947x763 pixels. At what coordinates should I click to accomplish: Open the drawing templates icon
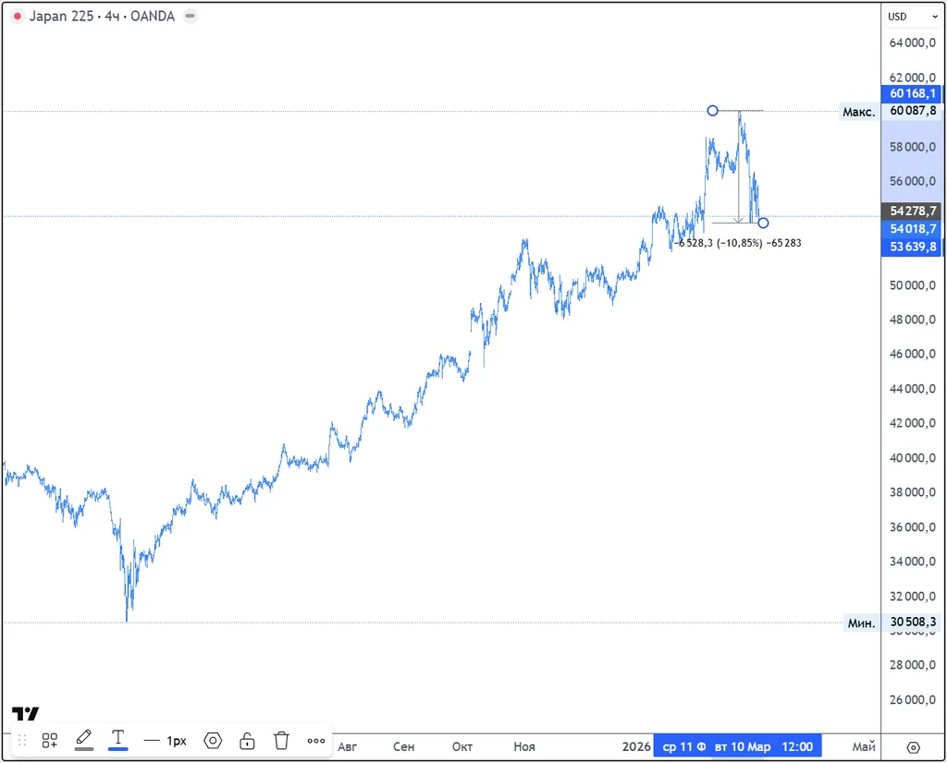(50, 740)
